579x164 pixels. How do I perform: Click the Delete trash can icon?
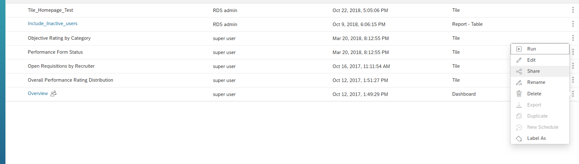tap(519, 94)
